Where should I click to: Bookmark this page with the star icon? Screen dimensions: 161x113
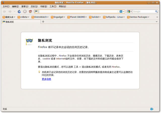click(x=118, y=12)
